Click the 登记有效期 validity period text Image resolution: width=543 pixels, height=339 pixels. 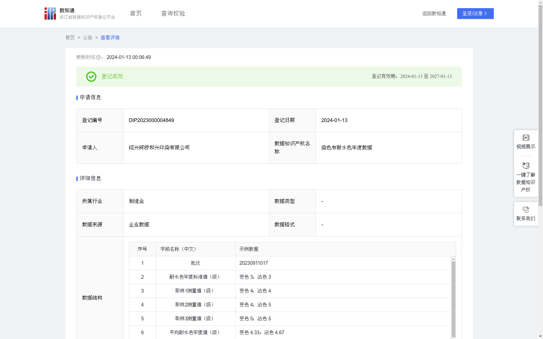point(411,77)
